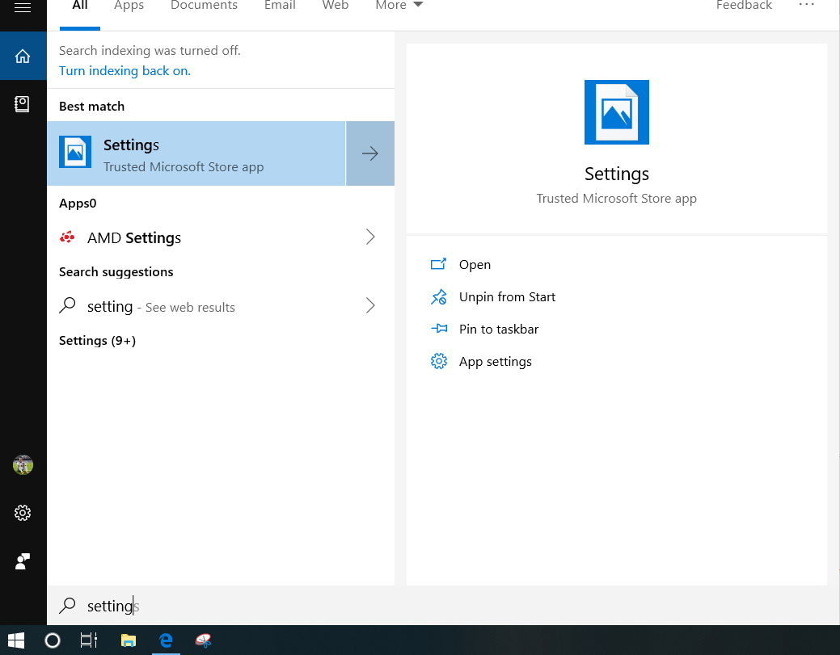Select the Settings best match result
Viewport: 840px width, 655px height.
click(x=196, y=153)
